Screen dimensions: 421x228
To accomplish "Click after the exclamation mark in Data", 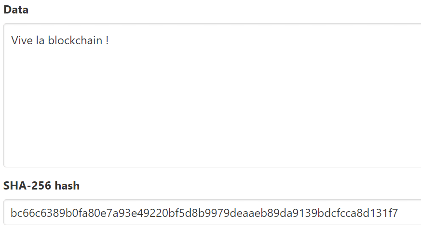I will pos(109,40).
